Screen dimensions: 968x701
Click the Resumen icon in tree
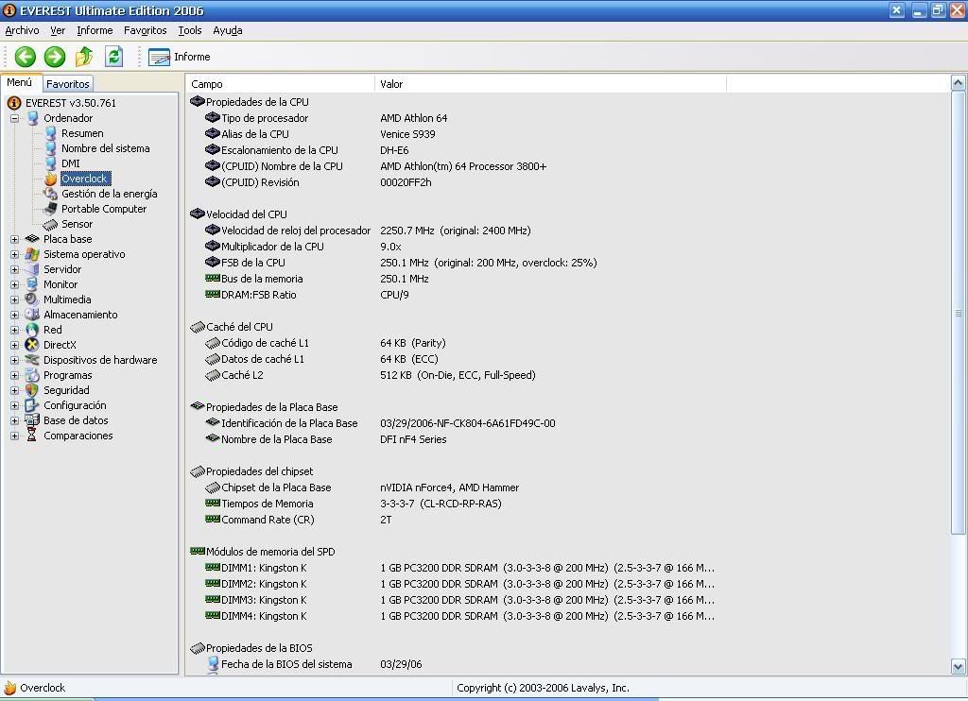(51, 133)
